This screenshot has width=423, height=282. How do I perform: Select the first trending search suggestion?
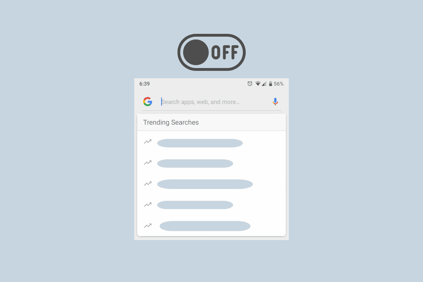click(200, 143)
